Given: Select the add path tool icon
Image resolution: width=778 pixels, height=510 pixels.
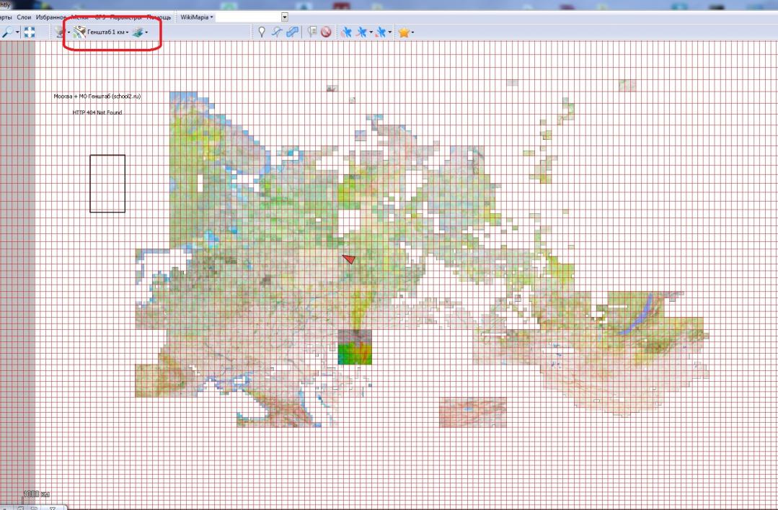Looking at the screenshot, I should (276, 32).
